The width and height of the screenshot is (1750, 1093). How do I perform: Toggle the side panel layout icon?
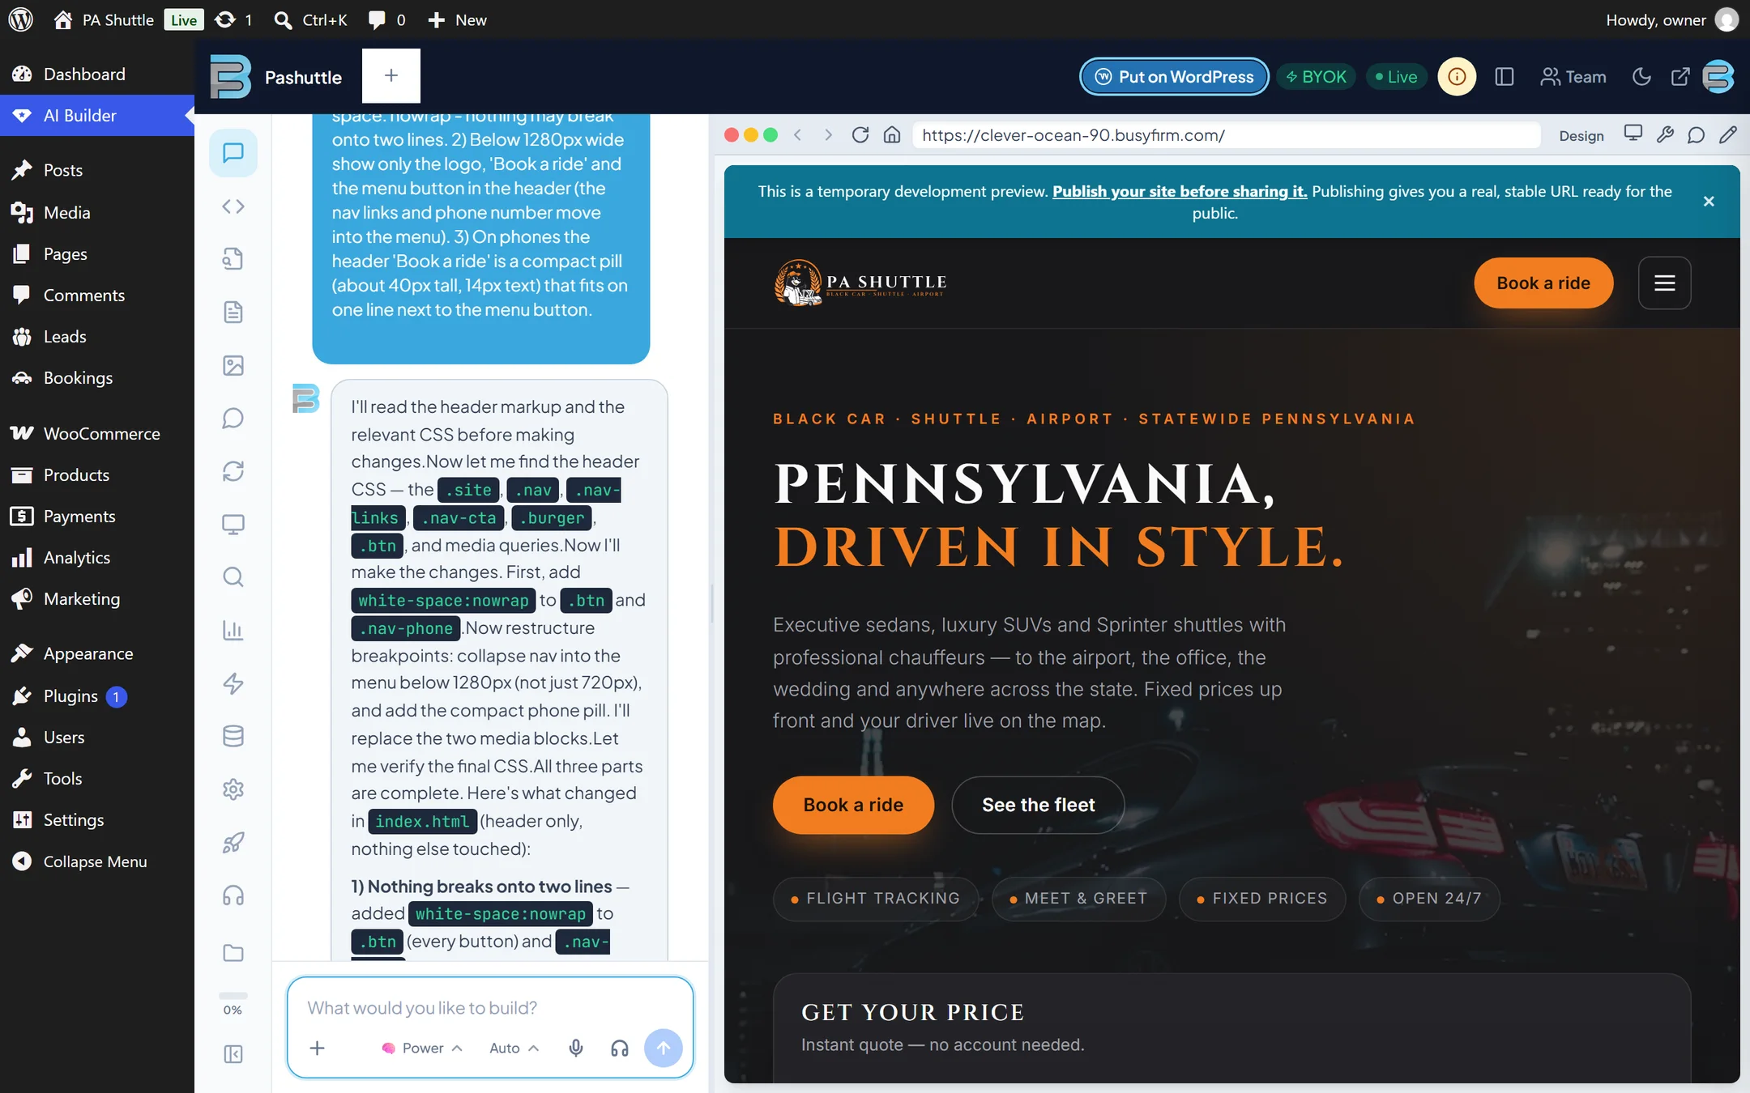tap(1505, 77)
